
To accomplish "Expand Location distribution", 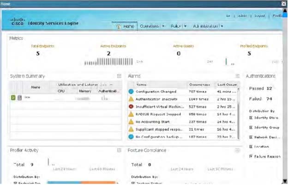I will coord(251,147).
